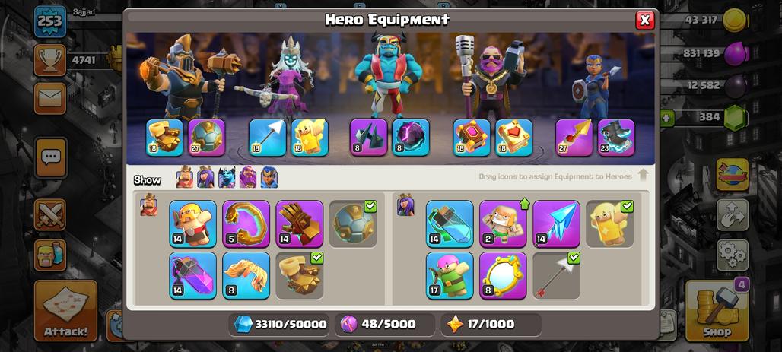Toggle Archer Queen filter in Show row
Viewport: 782px width, 352px height.
(x=205, y=177)
